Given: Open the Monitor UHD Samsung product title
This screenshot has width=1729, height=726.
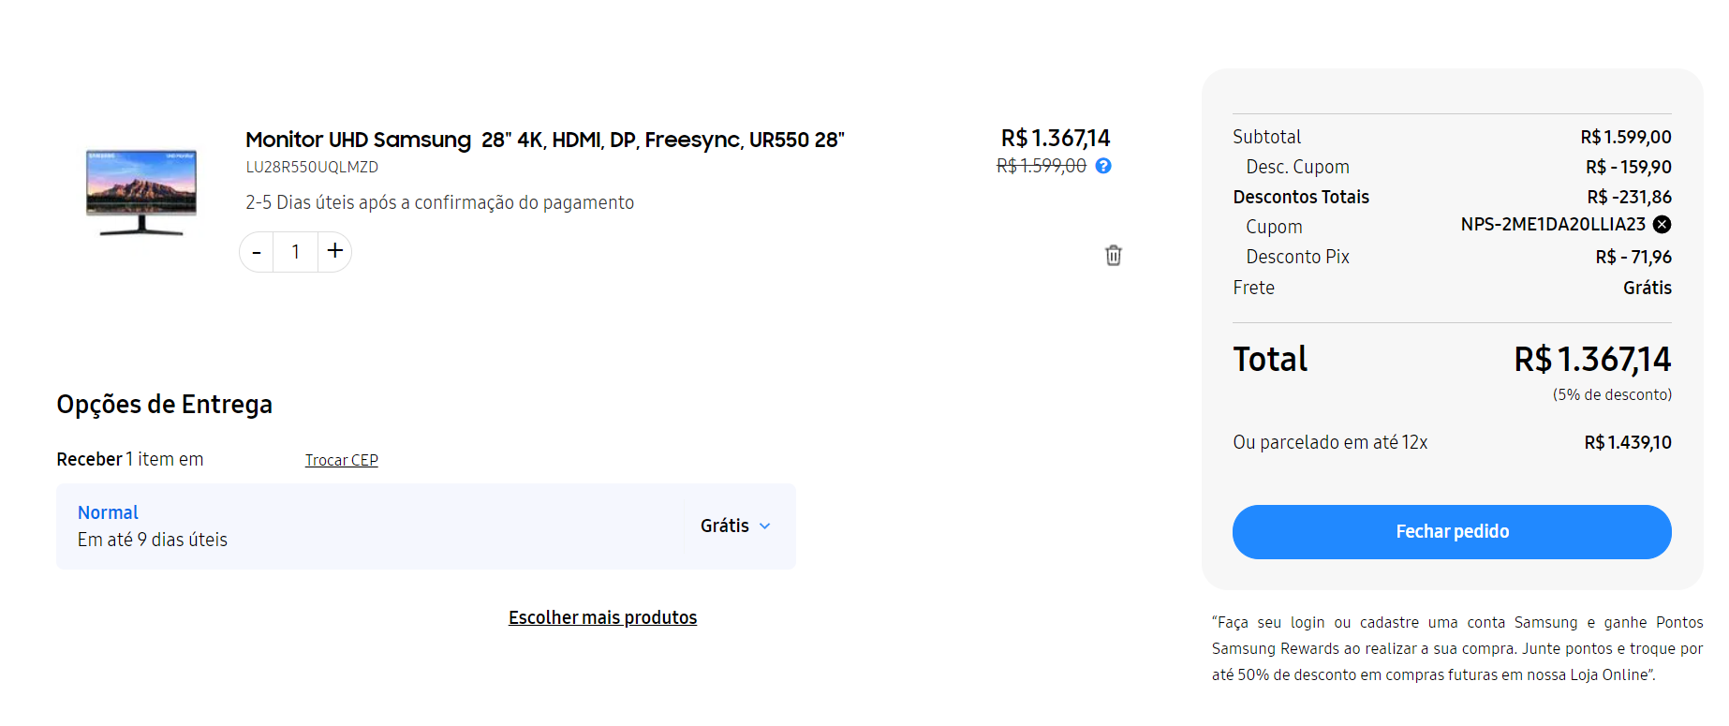Looking at the screenshot, I should [x=544, y=140].
